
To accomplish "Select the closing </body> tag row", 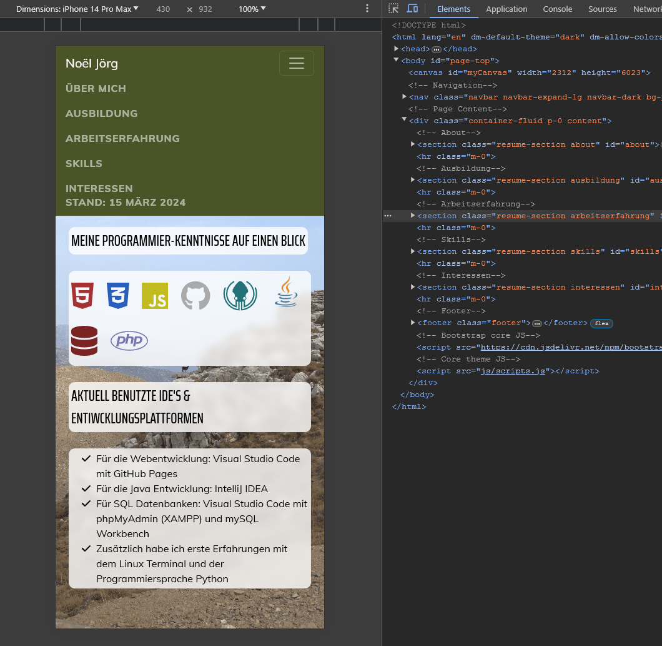I will pos(417,395).
